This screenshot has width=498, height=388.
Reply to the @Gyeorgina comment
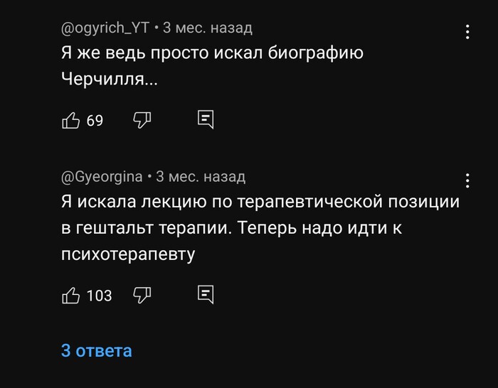(206, 294)
